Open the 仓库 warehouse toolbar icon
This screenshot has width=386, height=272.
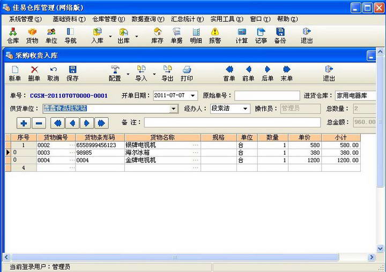click(13, 36)
